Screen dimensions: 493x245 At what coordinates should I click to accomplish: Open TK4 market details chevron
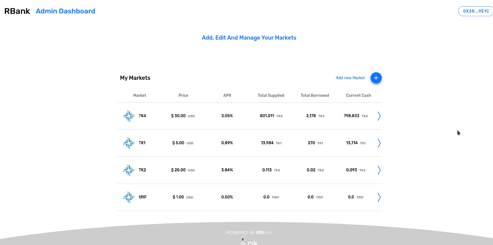[x=379, y=116]
